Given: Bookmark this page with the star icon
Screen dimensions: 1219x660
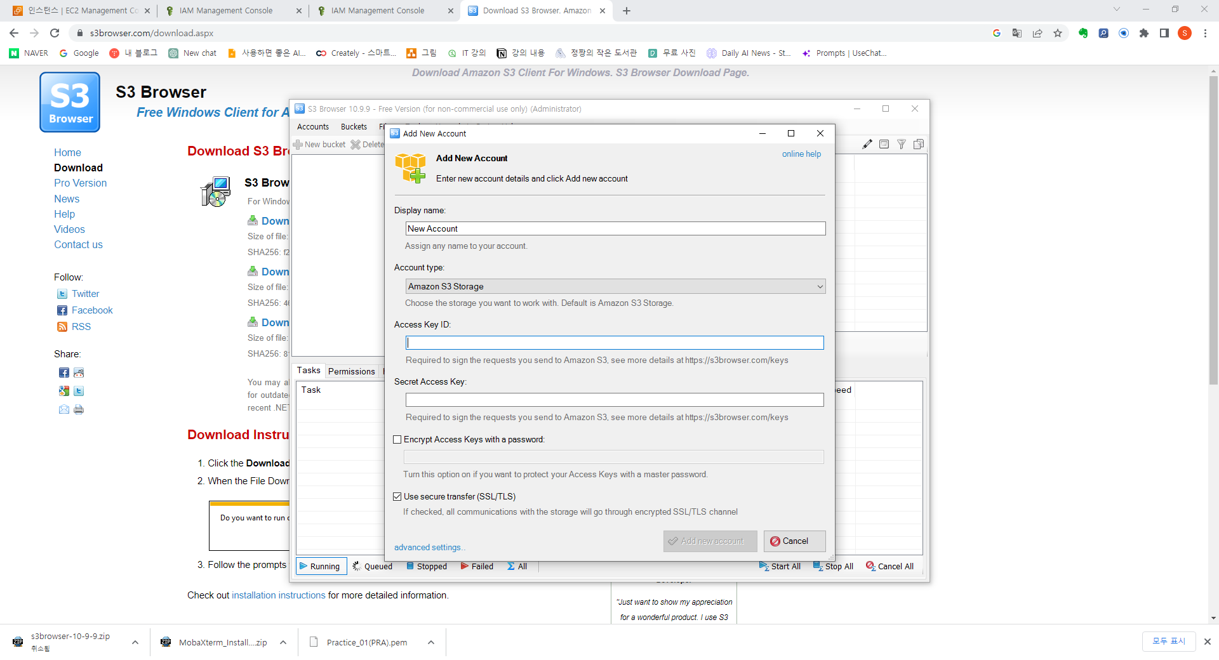Looking at the screenshot, I should (1058, 33).
